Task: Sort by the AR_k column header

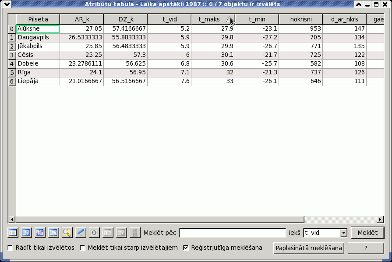Action: [x=82, y=19]
